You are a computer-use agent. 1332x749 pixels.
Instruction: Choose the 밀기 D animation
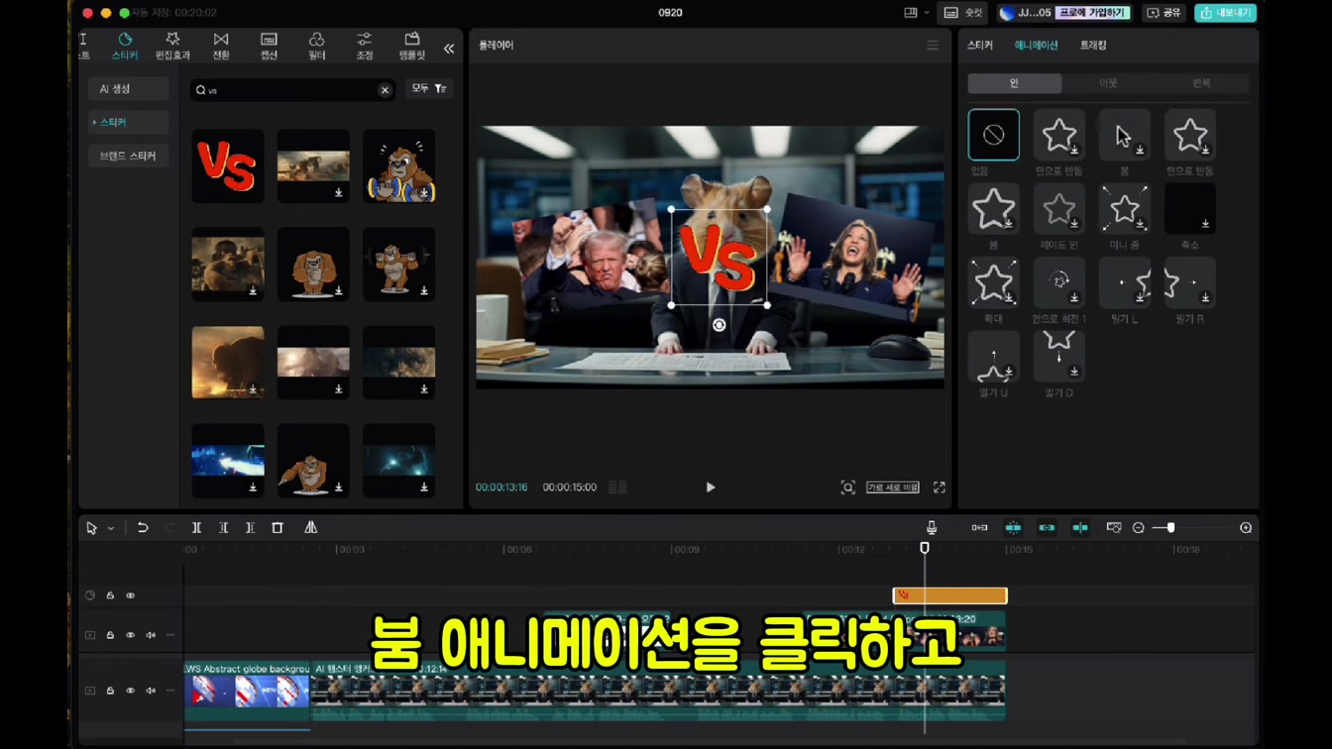1059,357
